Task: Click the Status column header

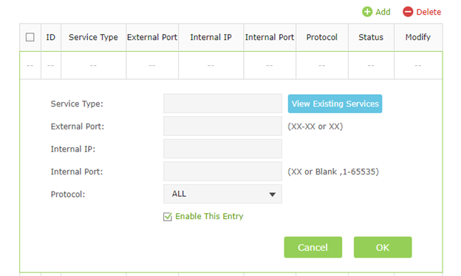Action: 371,37
